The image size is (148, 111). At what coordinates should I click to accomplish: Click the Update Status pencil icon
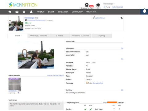(94, 18)
